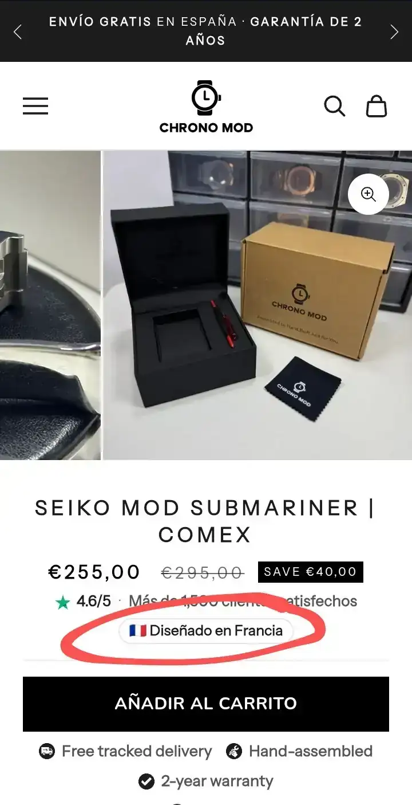
Task: Click the CHRONO MOD brand name text
Action: [206, 128]
